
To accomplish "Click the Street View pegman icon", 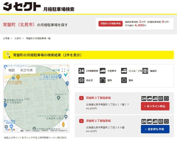I will pyautogui.click(x=63, y=124).
